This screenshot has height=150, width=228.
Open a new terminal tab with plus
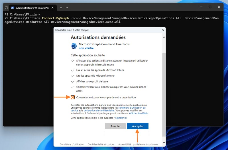61,8
